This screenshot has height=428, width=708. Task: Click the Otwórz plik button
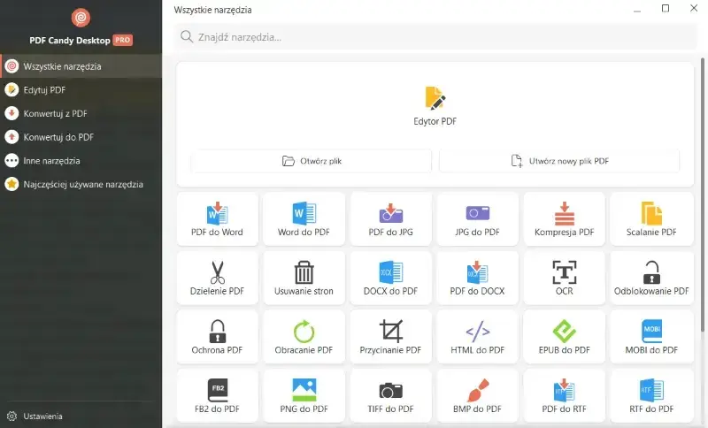point(312,161)
